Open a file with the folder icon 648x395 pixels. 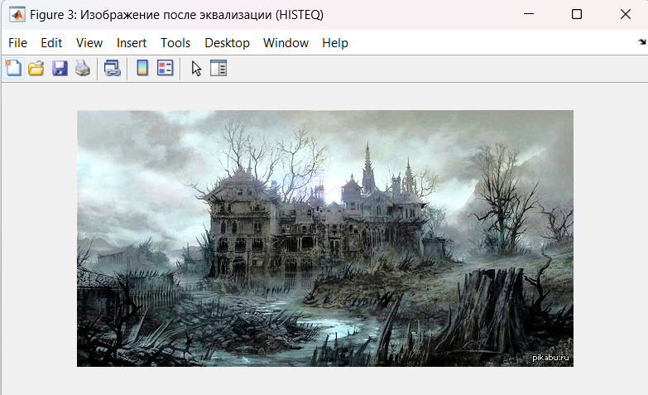(36, 68)
